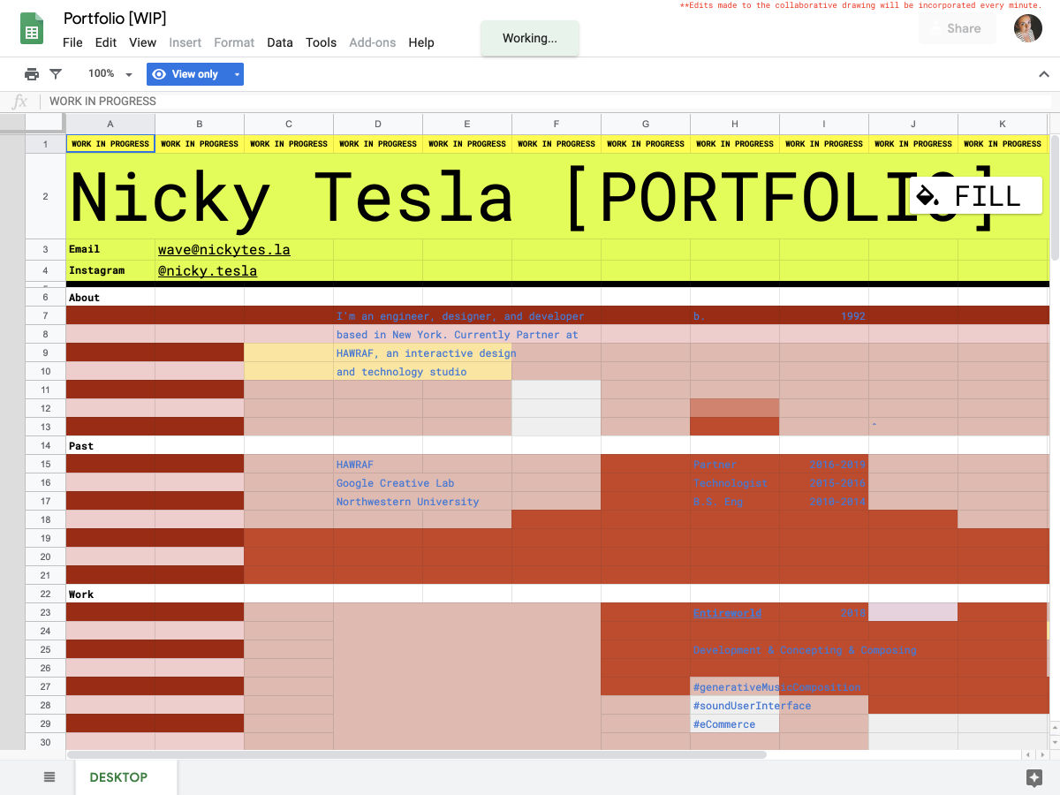Open the File menu
This screenshot has height=795, width=1060.
click(x=72, y=42)
